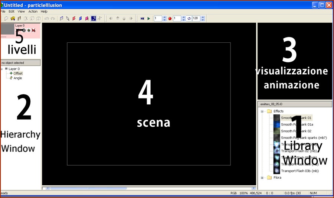
Task: Click the end frame field showing 120
Action: [196, 18]
